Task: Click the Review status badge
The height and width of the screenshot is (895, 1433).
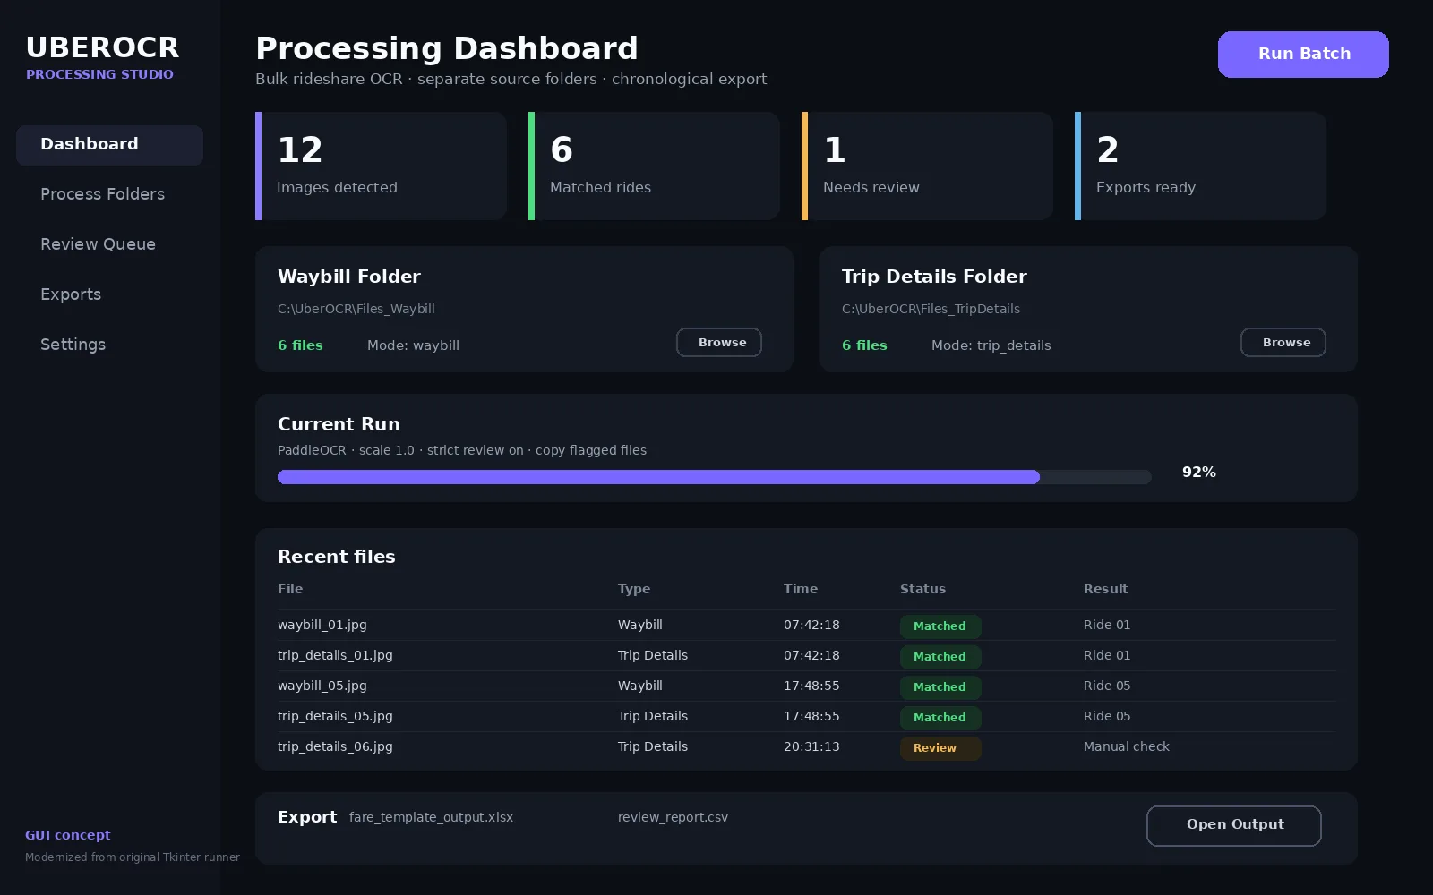Action: coord(940,748)
